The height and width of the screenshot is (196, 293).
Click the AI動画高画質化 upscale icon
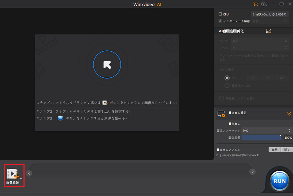(x=268, y=31)
